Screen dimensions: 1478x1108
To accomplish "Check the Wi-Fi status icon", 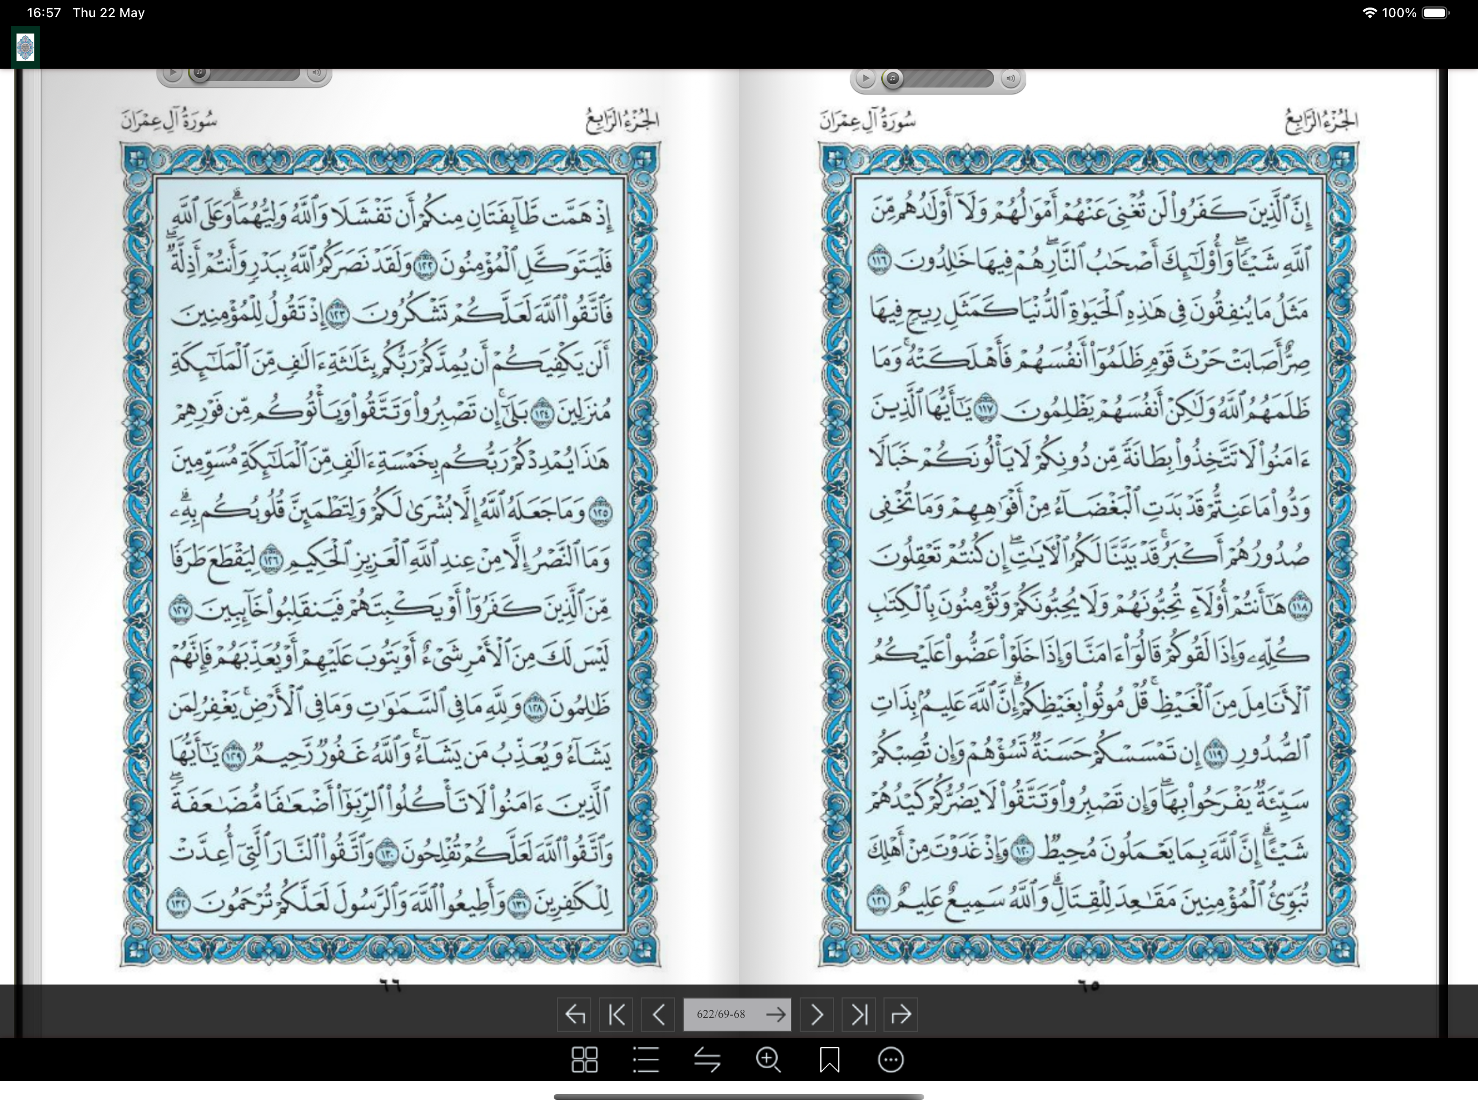I will tap(1369, 13).
